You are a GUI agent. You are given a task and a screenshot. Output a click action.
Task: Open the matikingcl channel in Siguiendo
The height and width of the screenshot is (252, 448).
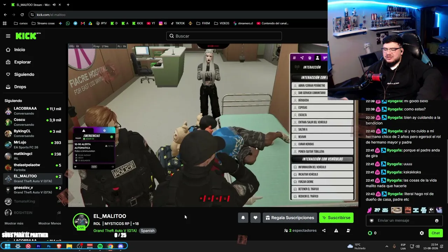point(33,156)
